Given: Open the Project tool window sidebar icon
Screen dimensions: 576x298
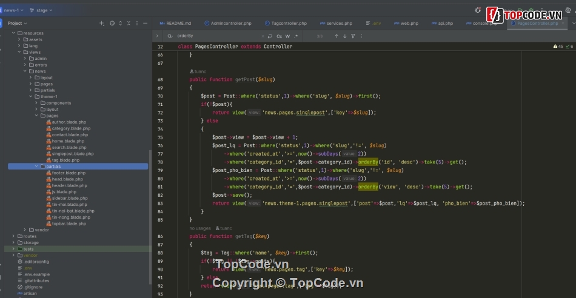Looking at the screenshot, I should [1, 23].
